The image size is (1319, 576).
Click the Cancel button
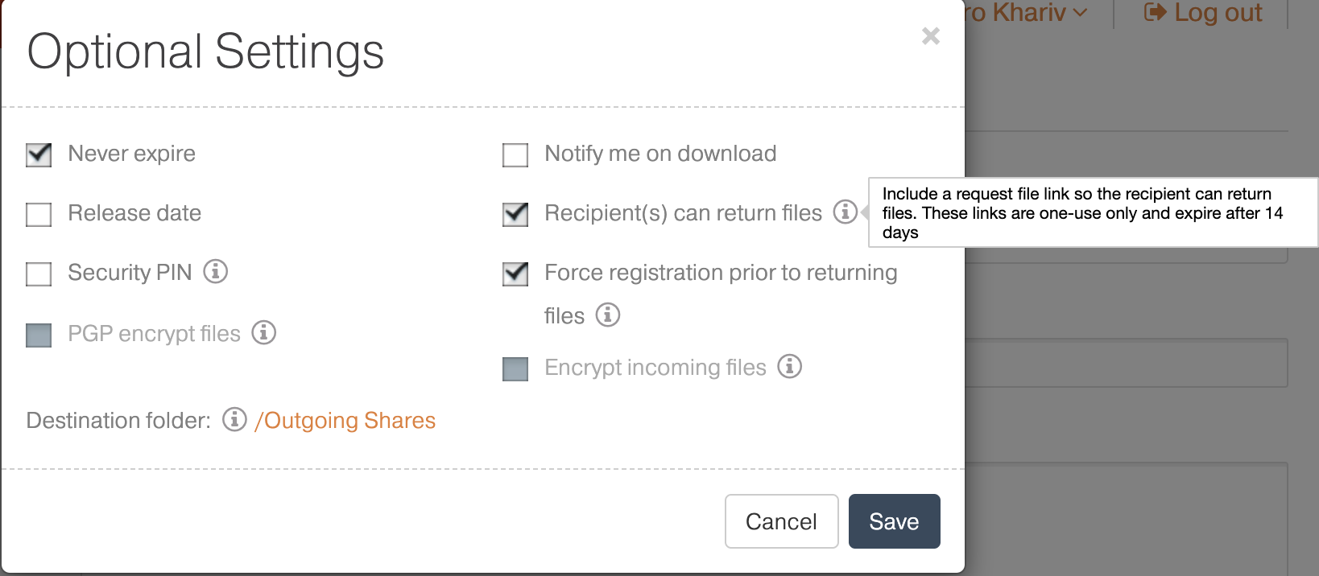782,521
